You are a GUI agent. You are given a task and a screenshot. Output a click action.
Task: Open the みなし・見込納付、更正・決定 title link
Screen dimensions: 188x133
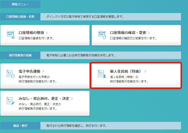pyautogui.click(x=44, y=99)
